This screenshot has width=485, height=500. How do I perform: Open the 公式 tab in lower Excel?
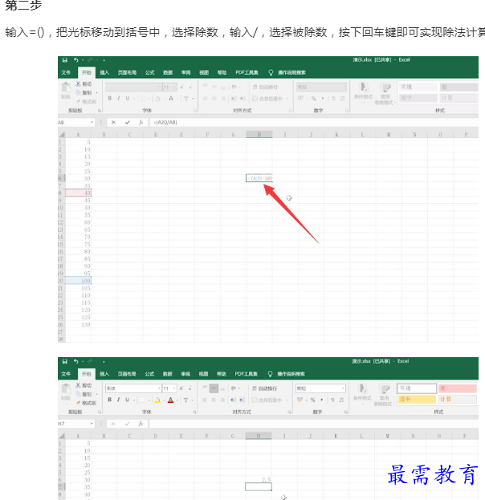point(149,373)
